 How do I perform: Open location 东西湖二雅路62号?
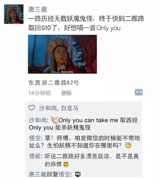[x=53, y=83]
